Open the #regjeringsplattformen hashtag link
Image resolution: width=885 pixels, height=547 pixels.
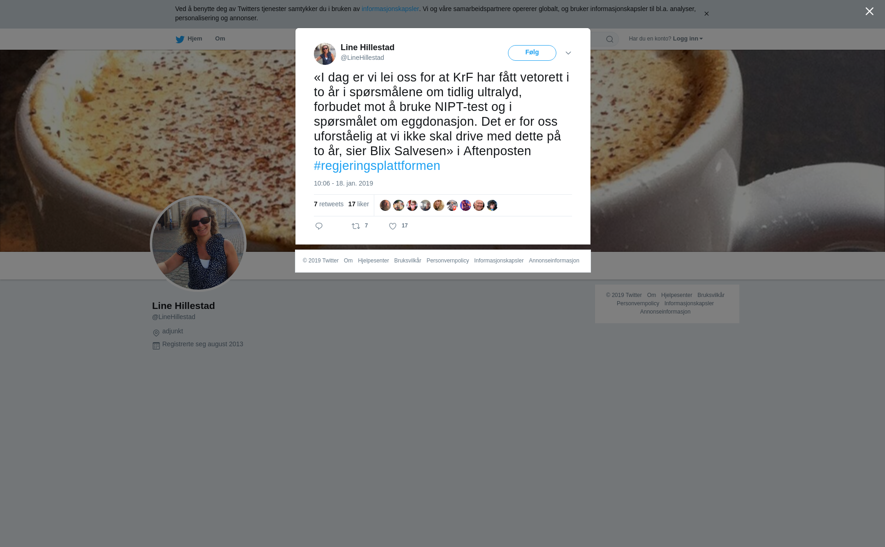point(377,166)
